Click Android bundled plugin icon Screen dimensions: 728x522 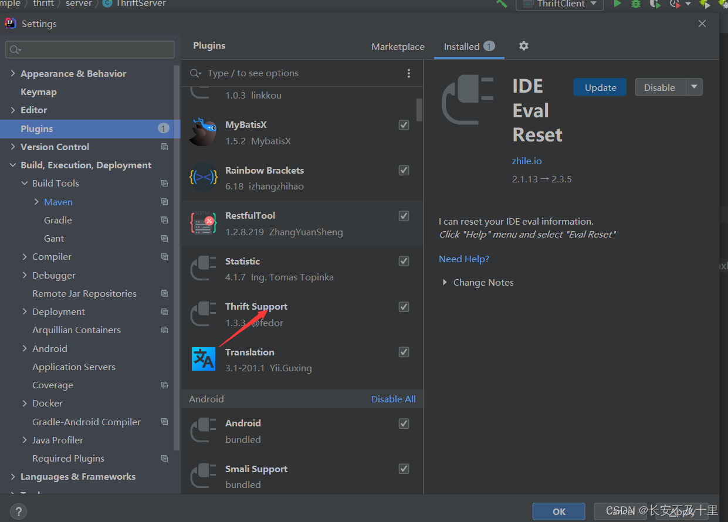click(204, 431)
